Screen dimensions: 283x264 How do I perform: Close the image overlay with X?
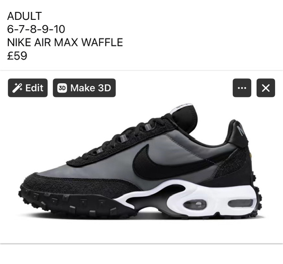[x=266, y=88]
